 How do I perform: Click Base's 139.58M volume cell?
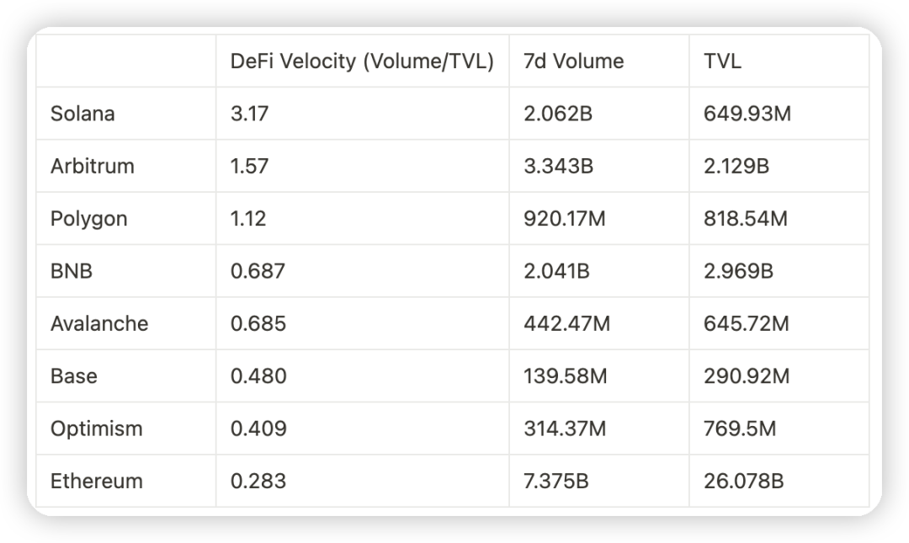tap(564, 375)
